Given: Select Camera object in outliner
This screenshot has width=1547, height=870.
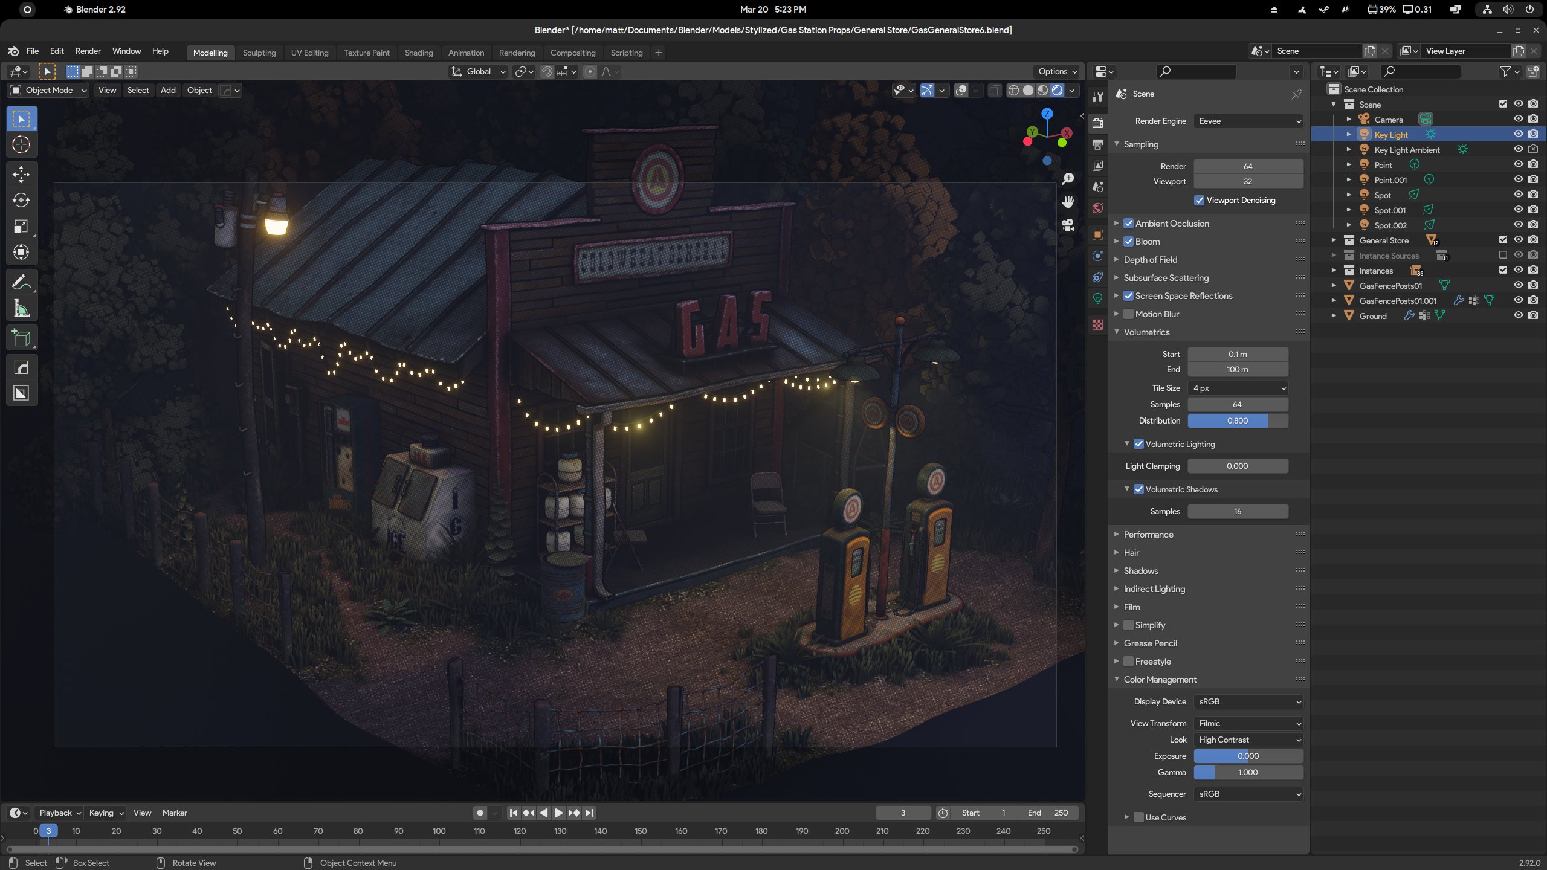Looking at the screenshot, I should point(1388,120).
